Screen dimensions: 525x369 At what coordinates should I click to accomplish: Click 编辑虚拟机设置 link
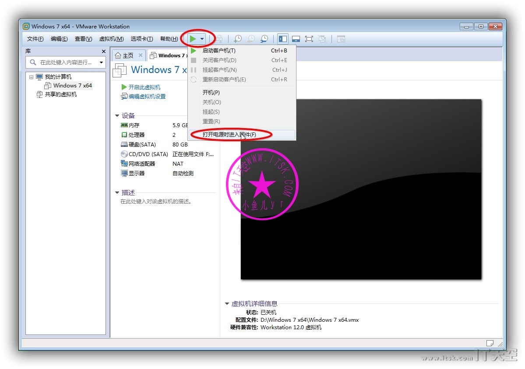tap(147, 97)
